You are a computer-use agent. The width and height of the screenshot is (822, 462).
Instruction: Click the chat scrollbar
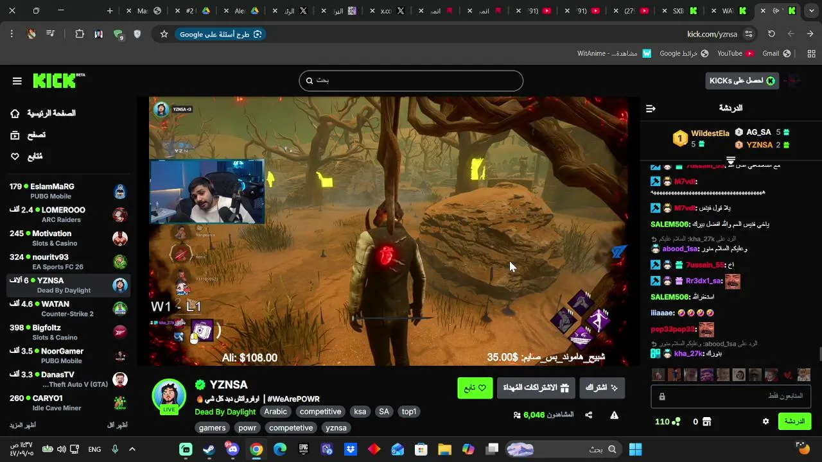click(x=820, y=354)
